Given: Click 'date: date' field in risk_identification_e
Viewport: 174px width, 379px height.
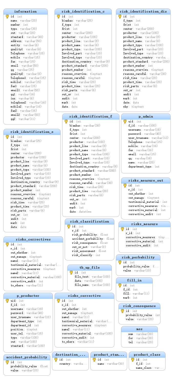Looking at the screenshot, I should (18, 227).
